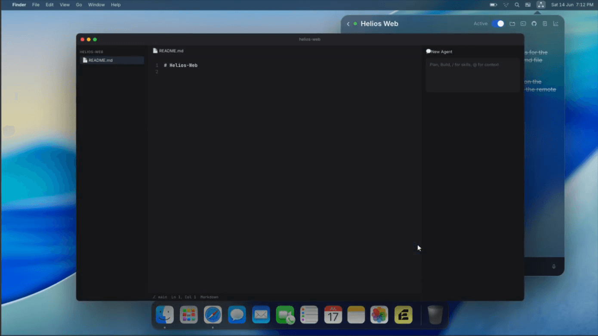Open the Edit menu
This screenshot has width=598, height=336.
click(x=49, y=5)
